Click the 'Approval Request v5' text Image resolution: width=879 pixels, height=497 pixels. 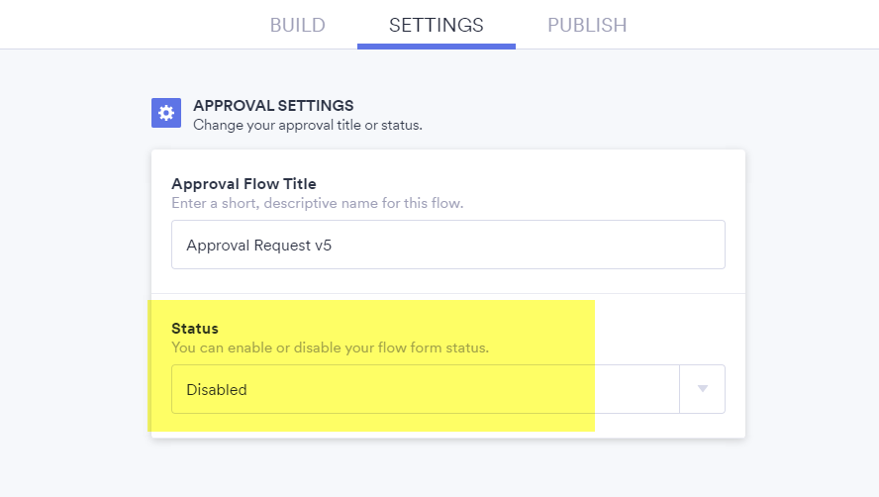tap(259, 245)
